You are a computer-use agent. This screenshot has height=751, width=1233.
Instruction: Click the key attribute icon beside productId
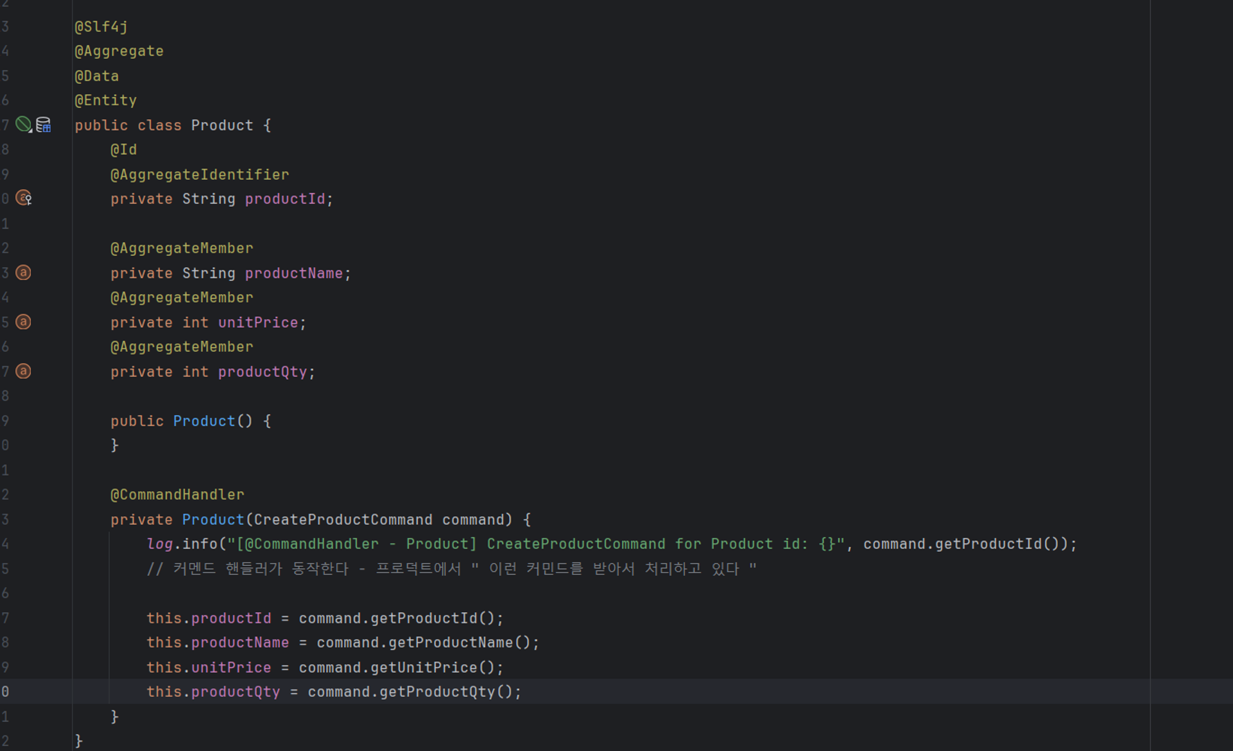[x=23, y=198]
